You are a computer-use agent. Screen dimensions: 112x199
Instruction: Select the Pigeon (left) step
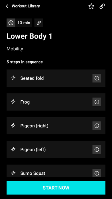point(56,150)
